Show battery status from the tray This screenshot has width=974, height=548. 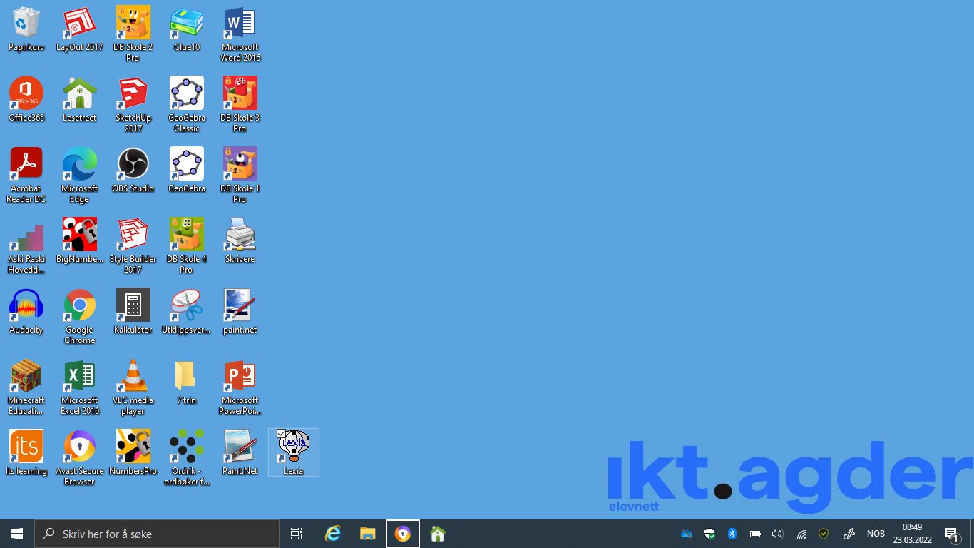(755, 534)
